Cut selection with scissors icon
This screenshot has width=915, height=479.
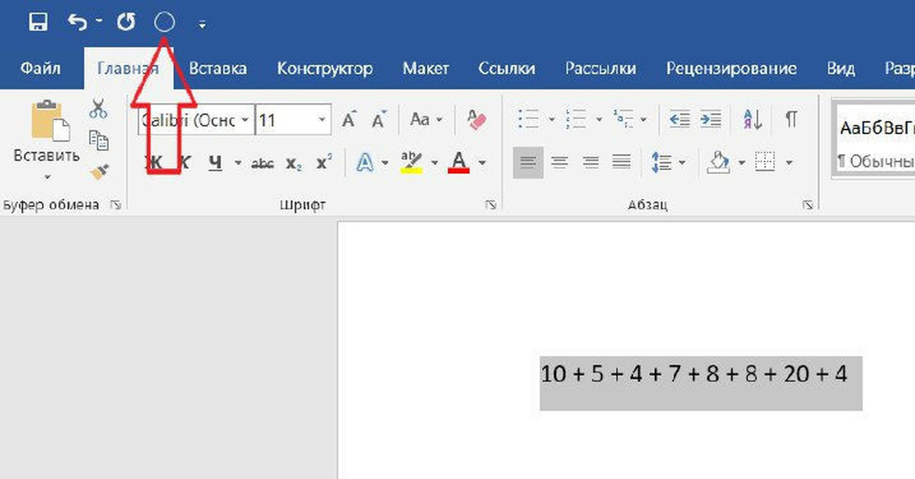click(x=98, y=108)
